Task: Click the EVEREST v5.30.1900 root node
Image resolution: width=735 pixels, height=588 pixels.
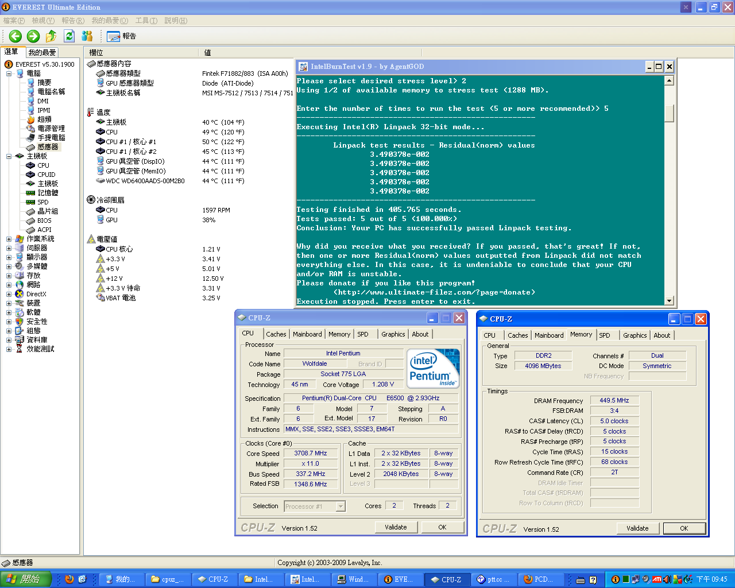Action: click(45, 64)
